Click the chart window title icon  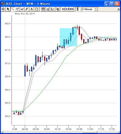pyautogui.click(x=3, y=4)
